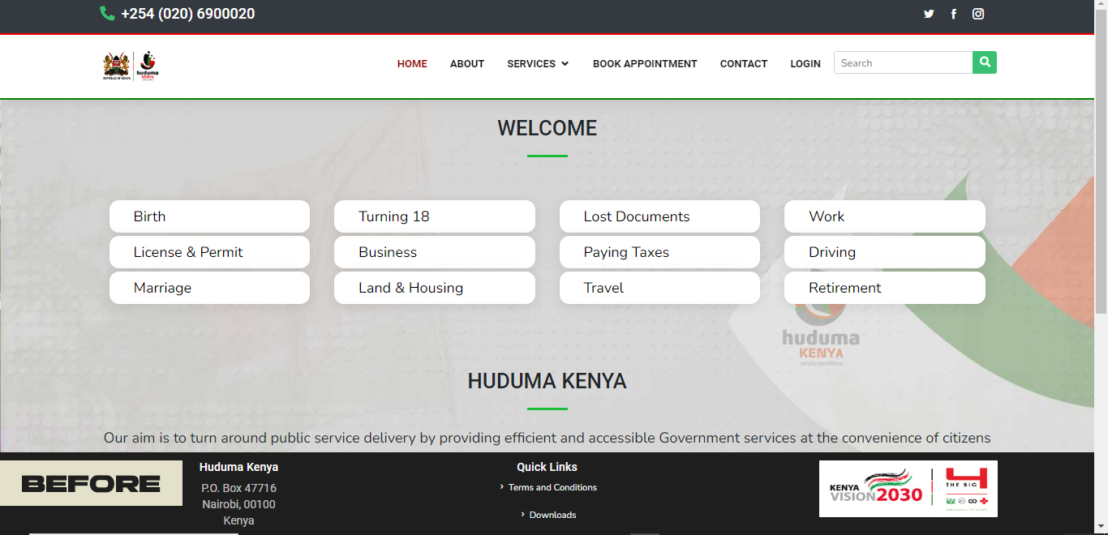Click the green search magnifier button
The width and height of the screenshot is (1108, 535).
tap(985, 62)
